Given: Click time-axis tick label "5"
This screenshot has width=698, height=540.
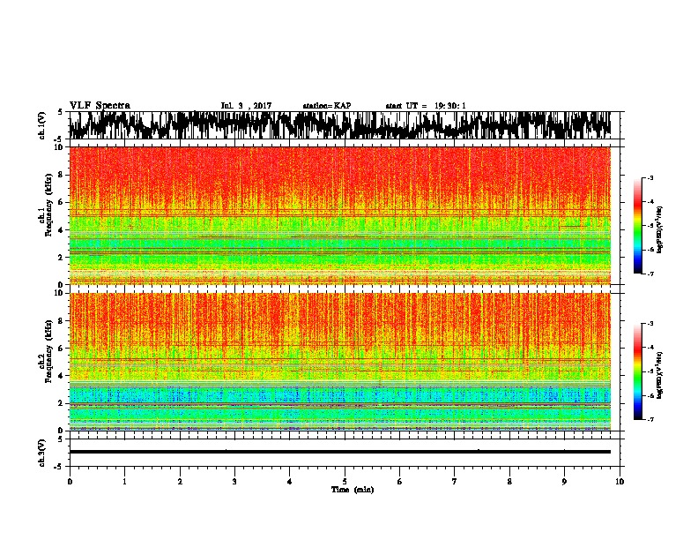Looking at the screenshot, I should tap(345, 482).
